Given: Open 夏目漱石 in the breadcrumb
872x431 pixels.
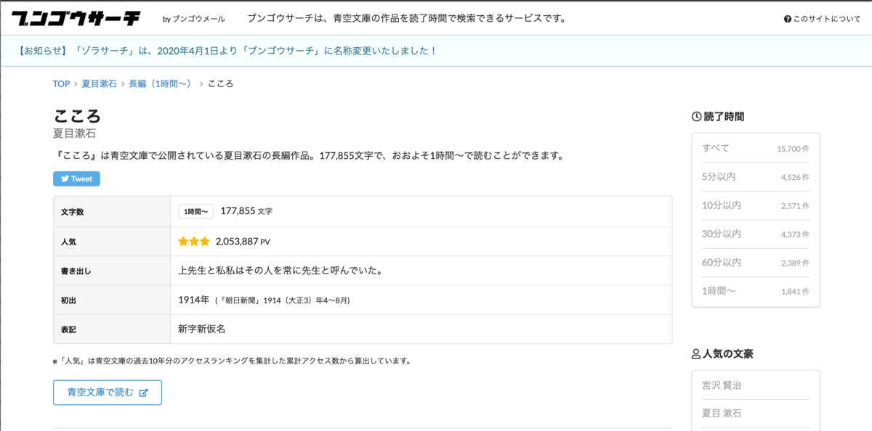Looking at the screenshot, I should pyautogui.click(x=99, y=84).
